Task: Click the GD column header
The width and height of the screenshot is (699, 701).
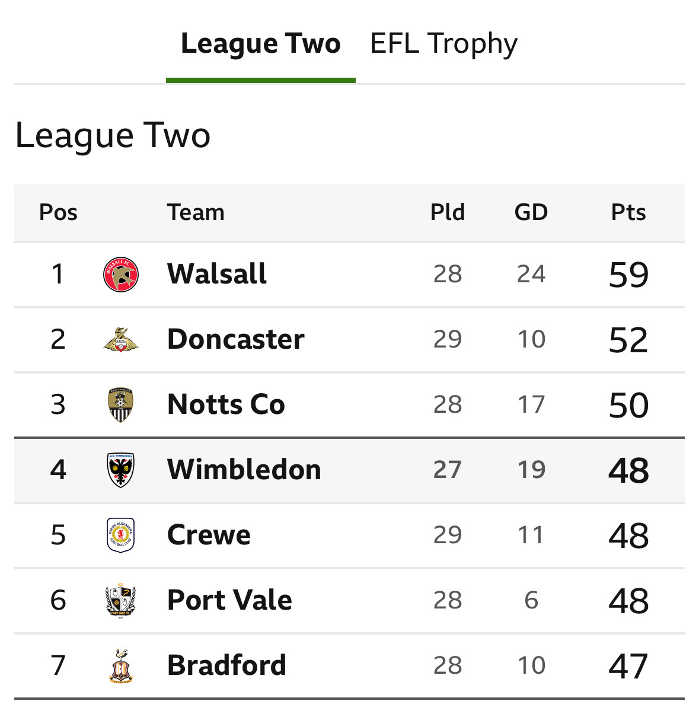Action: point(531,212)
